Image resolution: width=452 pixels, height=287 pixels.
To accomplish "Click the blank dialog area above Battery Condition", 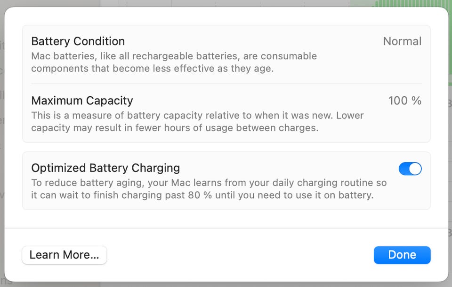I will coord(226,16).
